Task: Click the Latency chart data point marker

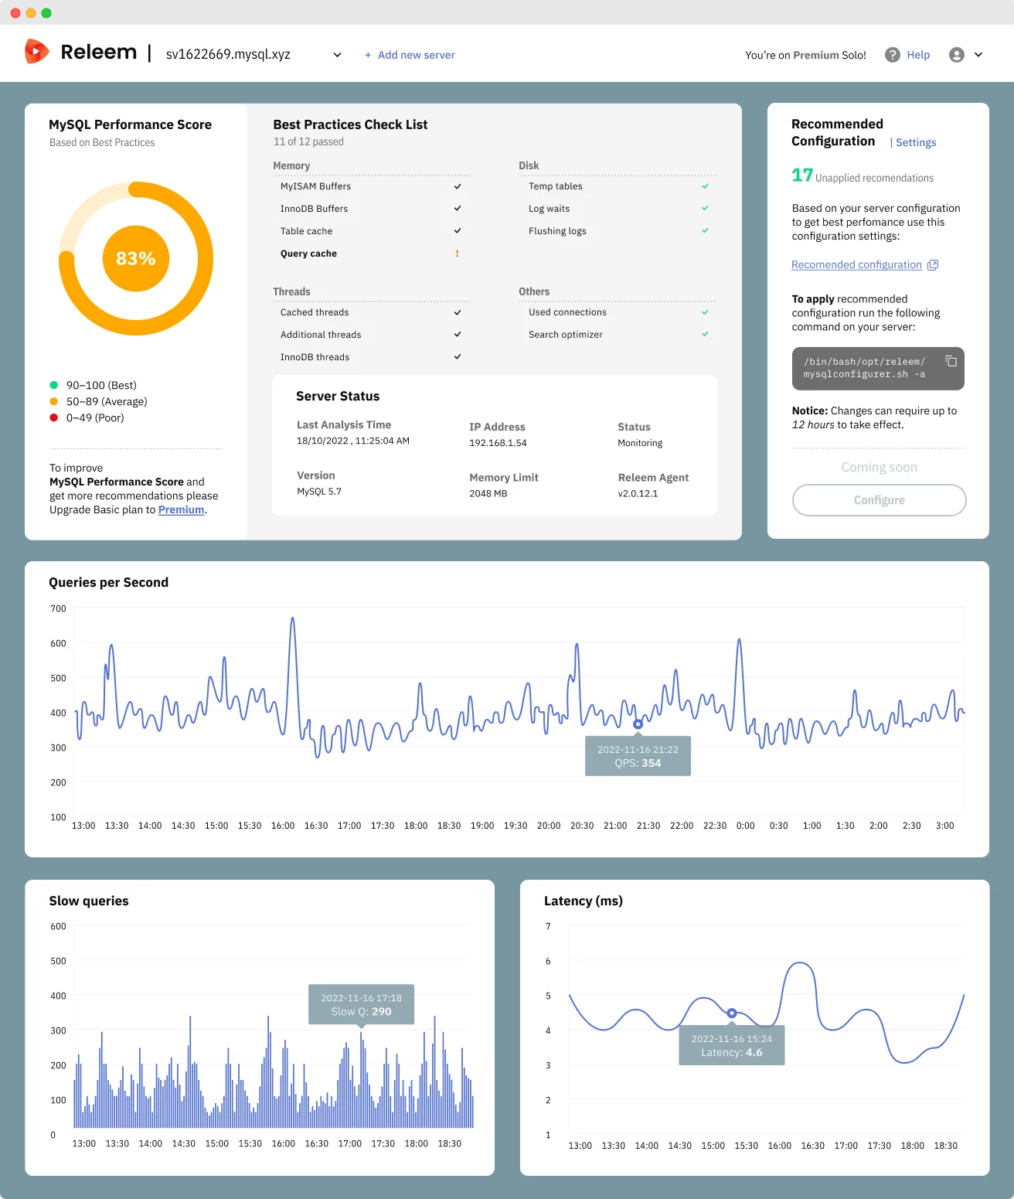Action: coord(732,1013)
